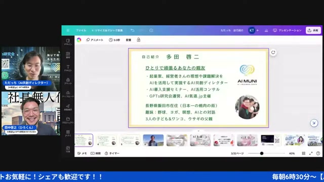Open the 時間 duration view

[96, 153]
